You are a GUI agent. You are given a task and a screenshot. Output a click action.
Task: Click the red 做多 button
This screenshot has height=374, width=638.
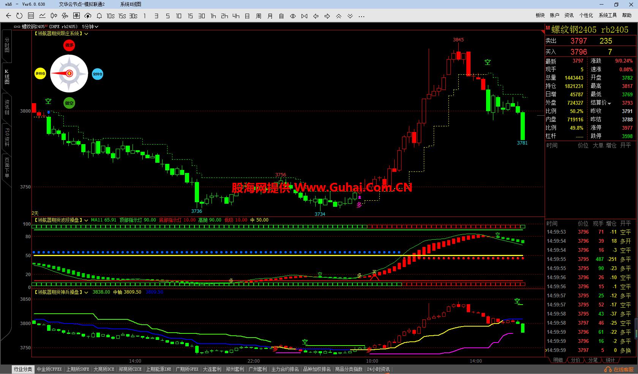click(x=69, y=45)
